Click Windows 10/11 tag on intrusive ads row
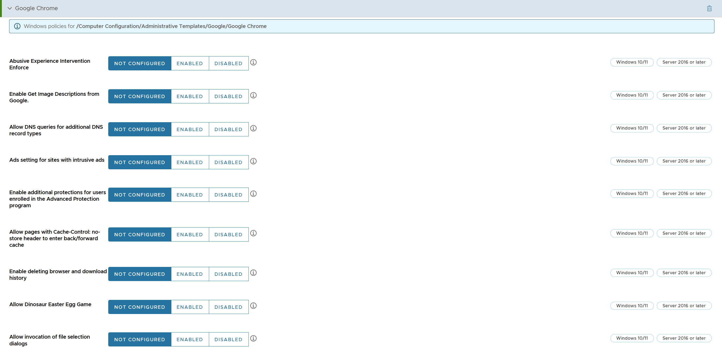Viewport: 722px width, 353px height. click(x=632, y=161)
